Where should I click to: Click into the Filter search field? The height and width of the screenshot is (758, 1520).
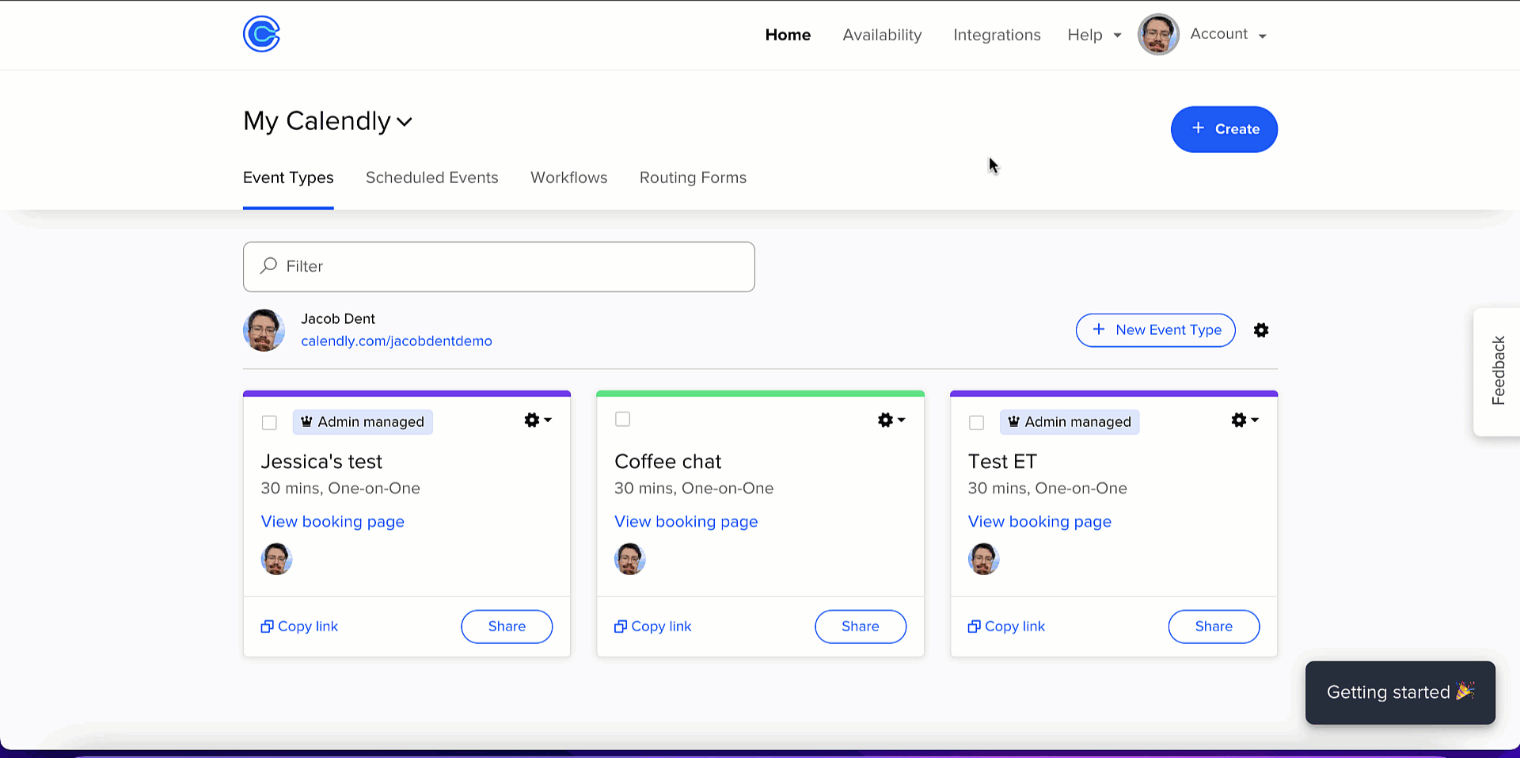point(499,267)
